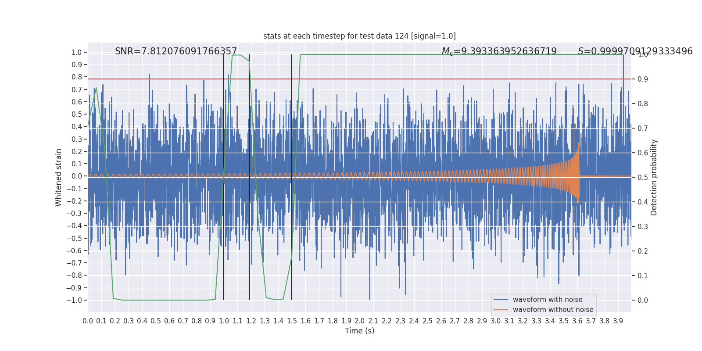The width and height of the screenshot is (702, 351).
Task: Click the 0.0 tick label on the time axis
Action: [88, 321]
